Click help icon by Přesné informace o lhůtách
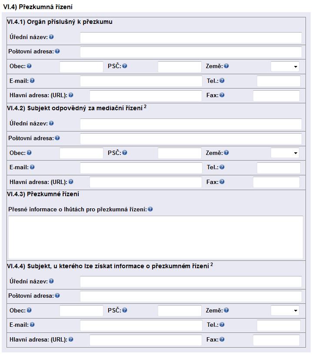Screen dimensions: 312x355 point(150,209)
